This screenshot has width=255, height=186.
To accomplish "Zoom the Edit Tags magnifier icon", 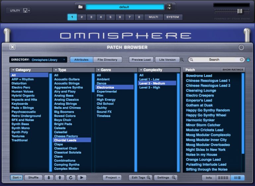I will tap(148, 177).
